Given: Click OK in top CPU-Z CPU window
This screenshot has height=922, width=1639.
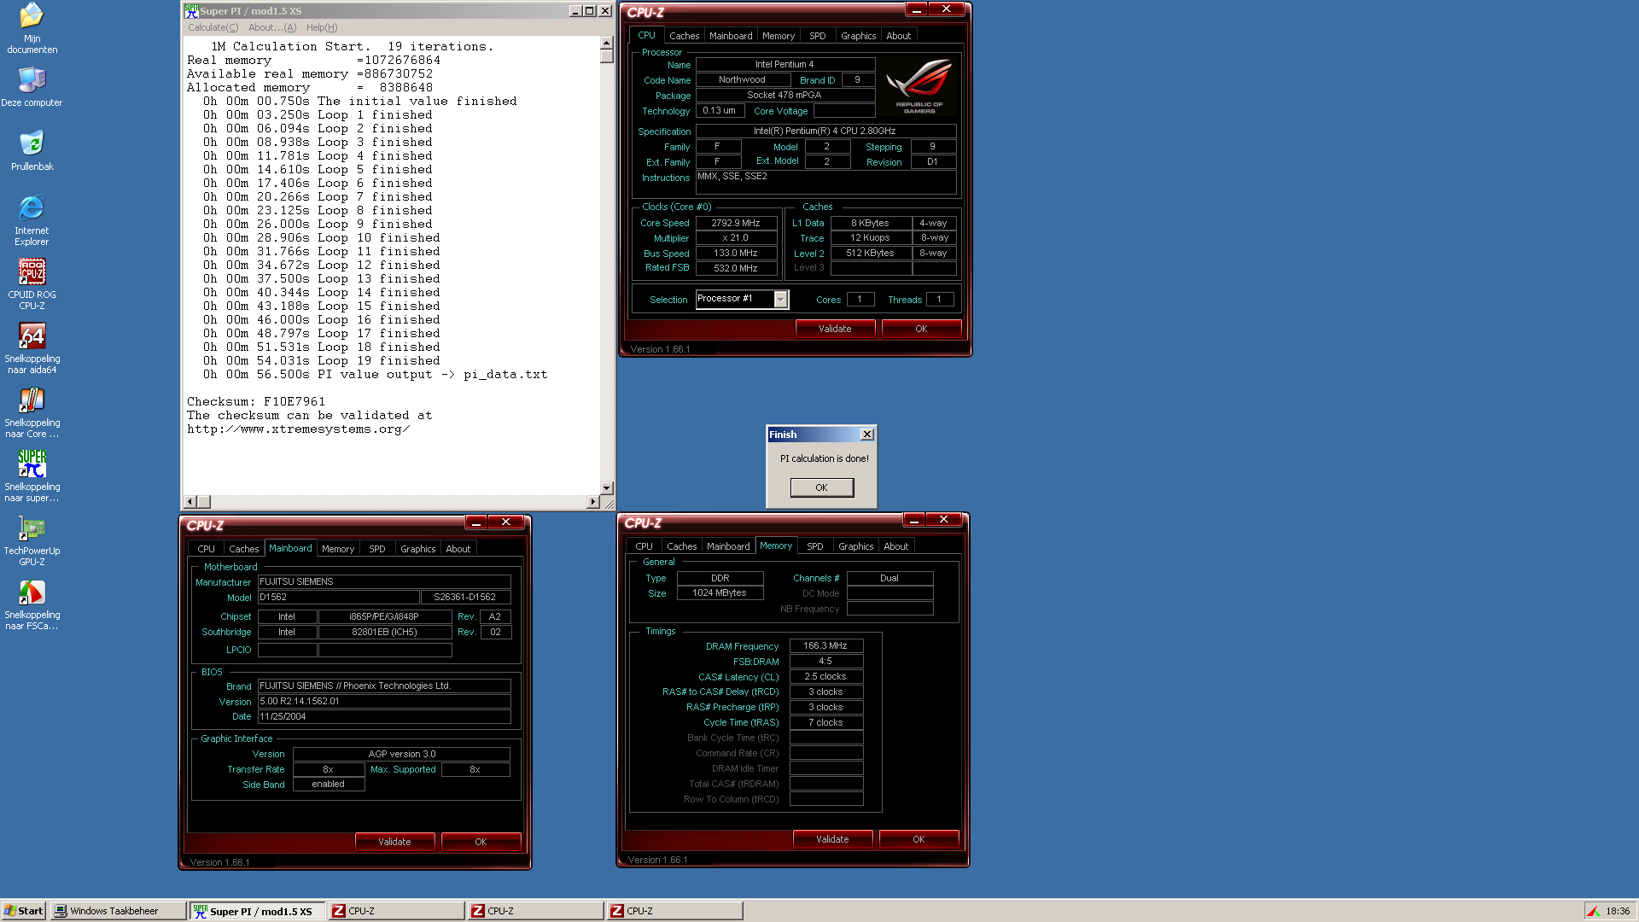Looking at the screenshot, I should [x=921, y=329].
